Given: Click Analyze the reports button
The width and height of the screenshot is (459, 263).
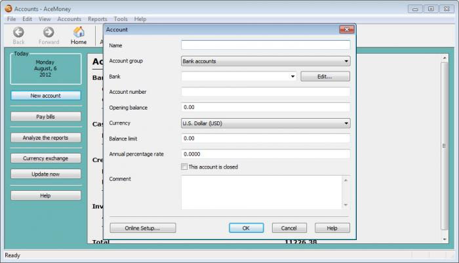Looking at the screenshot, I should (x=46, y=138).
